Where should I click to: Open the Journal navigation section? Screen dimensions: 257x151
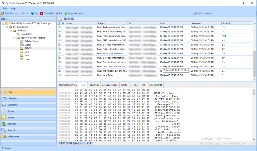[28, 124]
